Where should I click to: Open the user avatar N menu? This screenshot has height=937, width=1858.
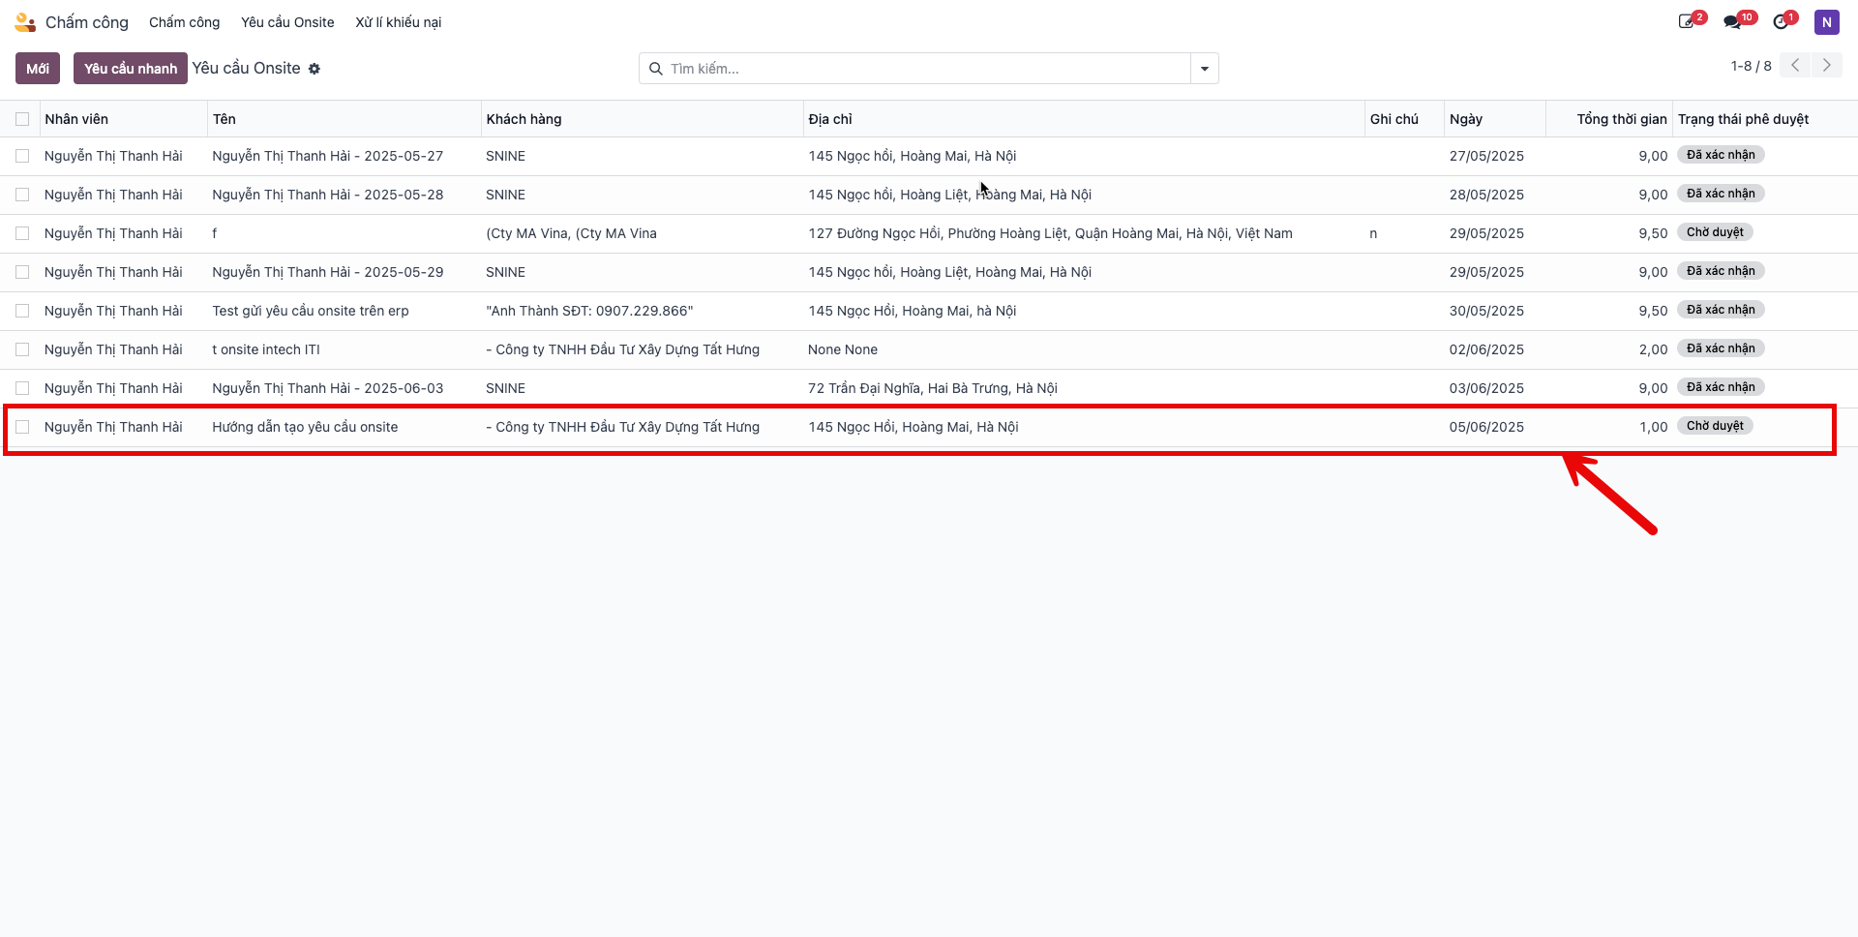tap(1826, 22)
